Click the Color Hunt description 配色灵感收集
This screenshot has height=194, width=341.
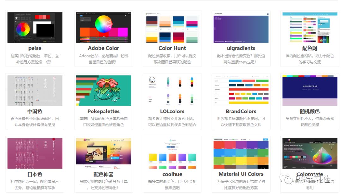pos(172,59)
